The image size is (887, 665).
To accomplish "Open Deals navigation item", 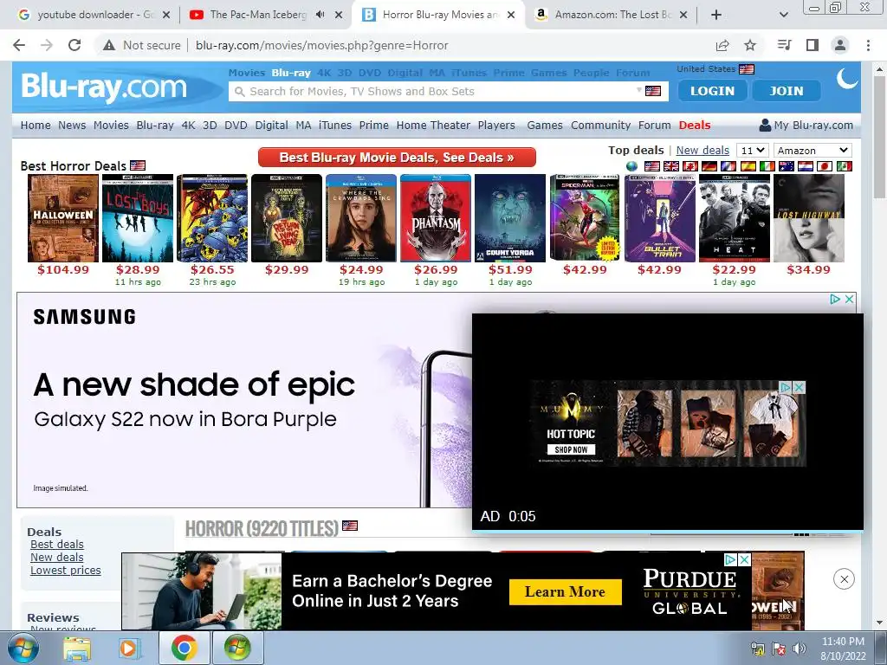I will [x=695, y=125].
